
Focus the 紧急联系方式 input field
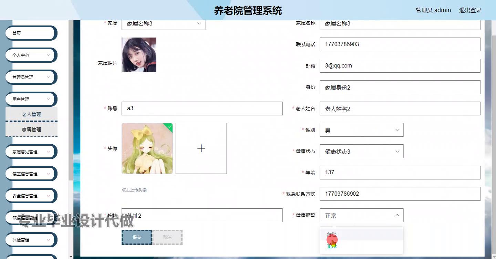[400, 194]
